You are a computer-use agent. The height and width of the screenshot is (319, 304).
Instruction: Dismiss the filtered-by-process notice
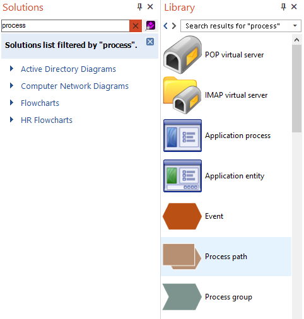(x=150, y=42)
